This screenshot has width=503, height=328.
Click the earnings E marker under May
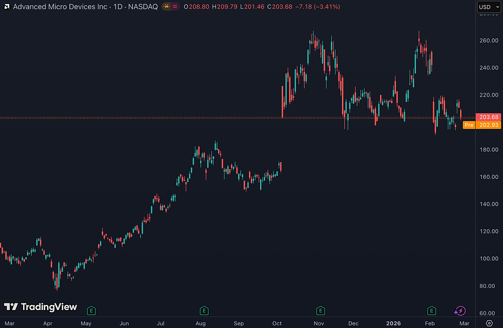tap(91, 310)
